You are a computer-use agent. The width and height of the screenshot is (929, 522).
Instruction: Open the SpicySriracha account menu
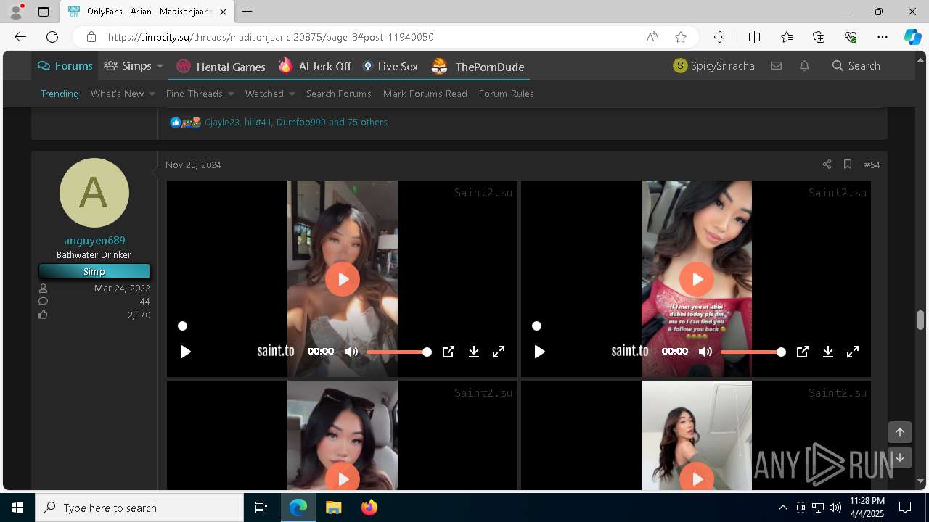714,66
